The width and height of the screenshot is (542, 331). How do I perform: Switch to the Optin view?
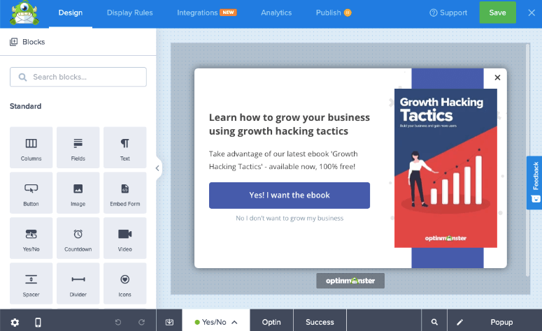pyautogui.click(x=271, y=322)
